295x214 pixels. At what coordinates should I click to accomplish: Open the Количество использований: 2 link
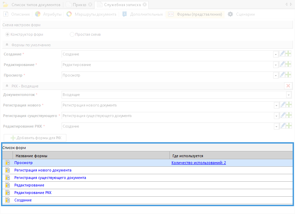pos(199,163)
